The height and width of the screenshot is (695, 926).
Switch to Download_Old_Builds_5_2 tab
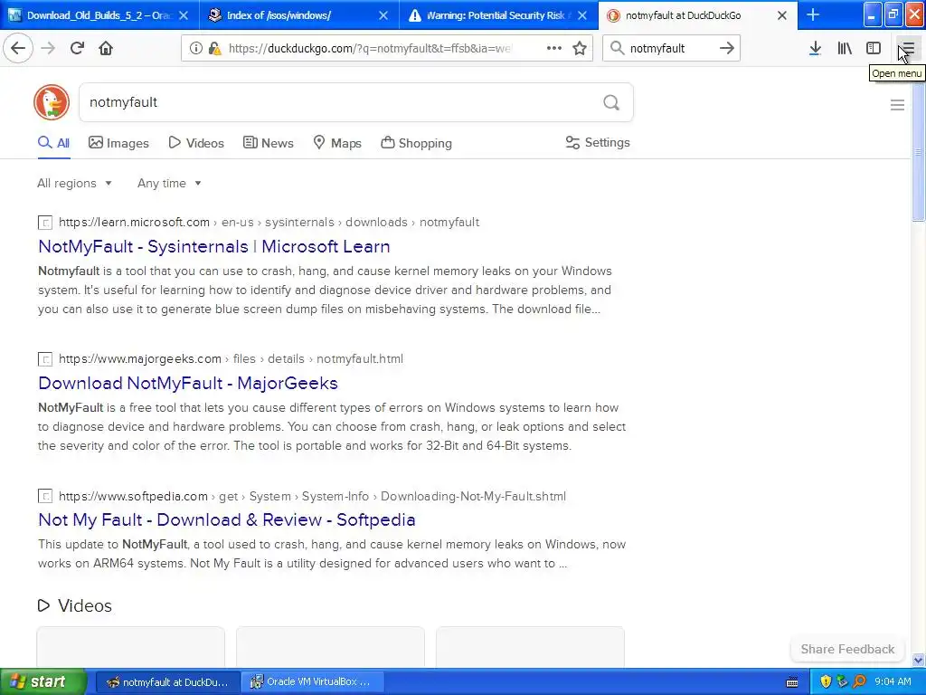tap(99, 15)
